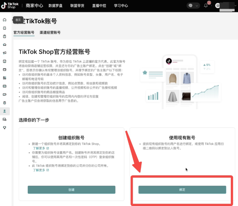
Task: Click the shop avatar icon in top bar
Action: click(x=217, y=5)
